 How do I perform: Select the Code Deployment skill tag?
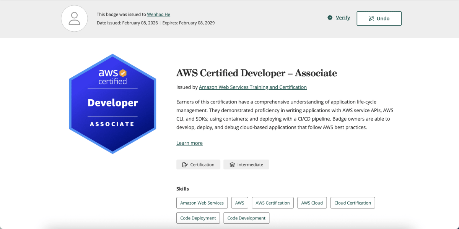tap(198, 218)
